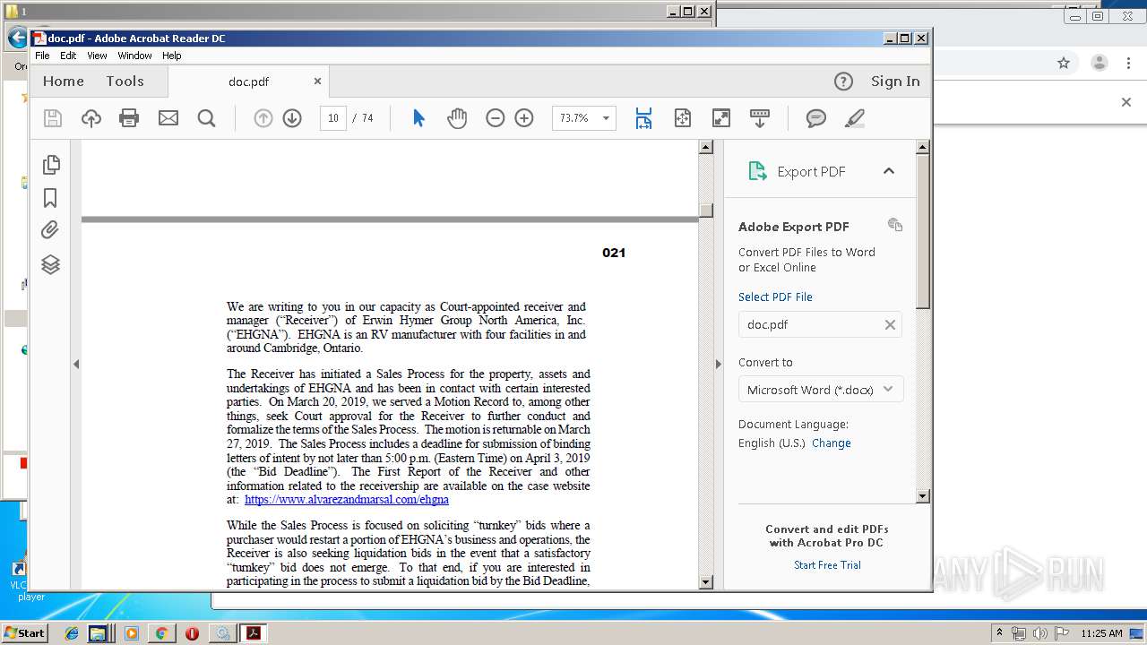The width and height of the screenshot is (1147, 645).
Task: Open the page thumbnails panel
Action: [51, 164]
